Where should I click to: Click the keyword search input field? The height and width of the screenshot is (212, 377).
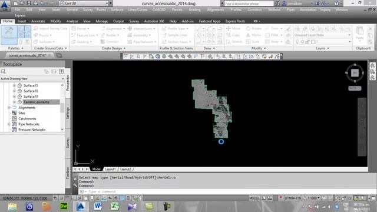249,4
